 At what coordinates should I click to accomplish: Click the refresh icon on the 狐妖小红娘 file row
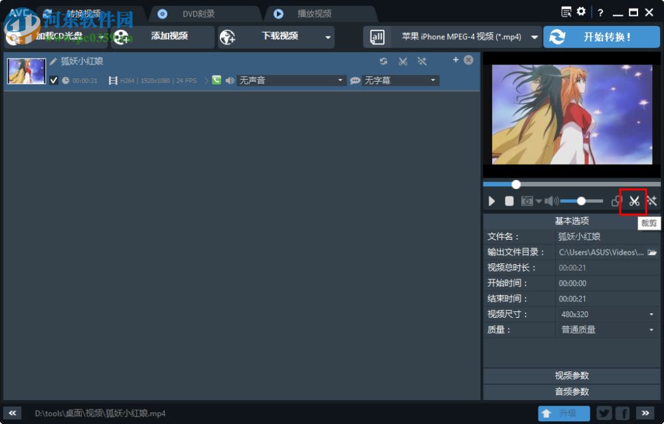coord(384,61)
